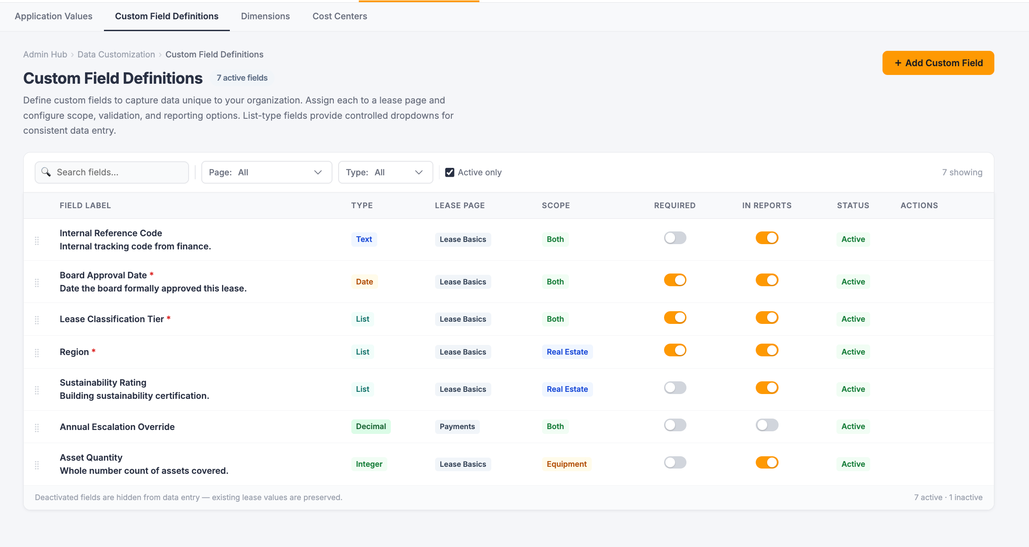Viewport: 1029px width, 547px height.
Task: Select the drag handle for the Region row
Action: coord(37,352)
